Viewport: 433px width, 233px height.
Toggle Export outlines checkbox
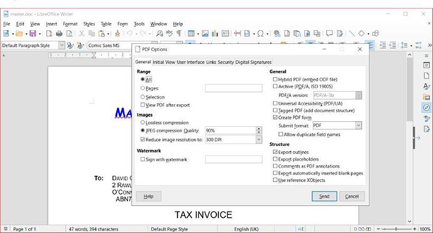[x=275, y=152]
